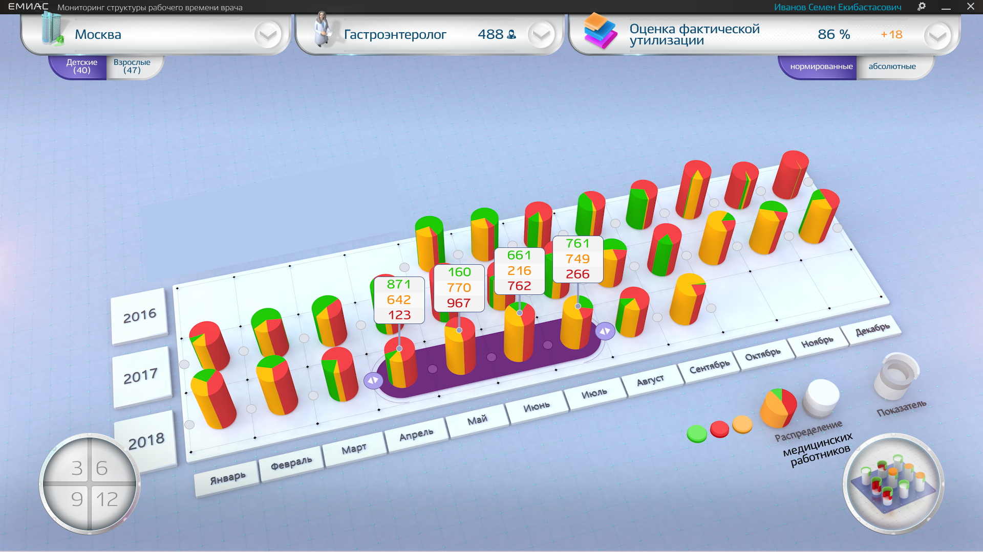Open the round chart preview thumbnail
Screen dimensions: 983x552
tap(893, 484)
